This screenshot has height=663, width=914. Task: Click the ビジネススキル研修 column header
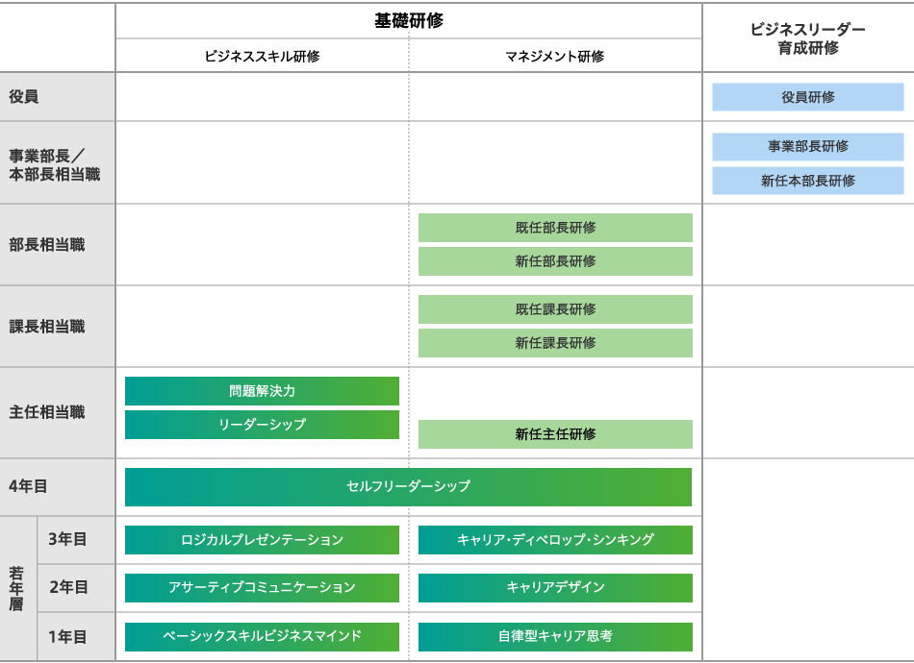point(262,57)
